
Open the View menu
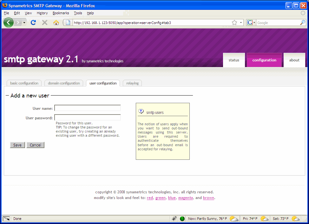(28, 13)
